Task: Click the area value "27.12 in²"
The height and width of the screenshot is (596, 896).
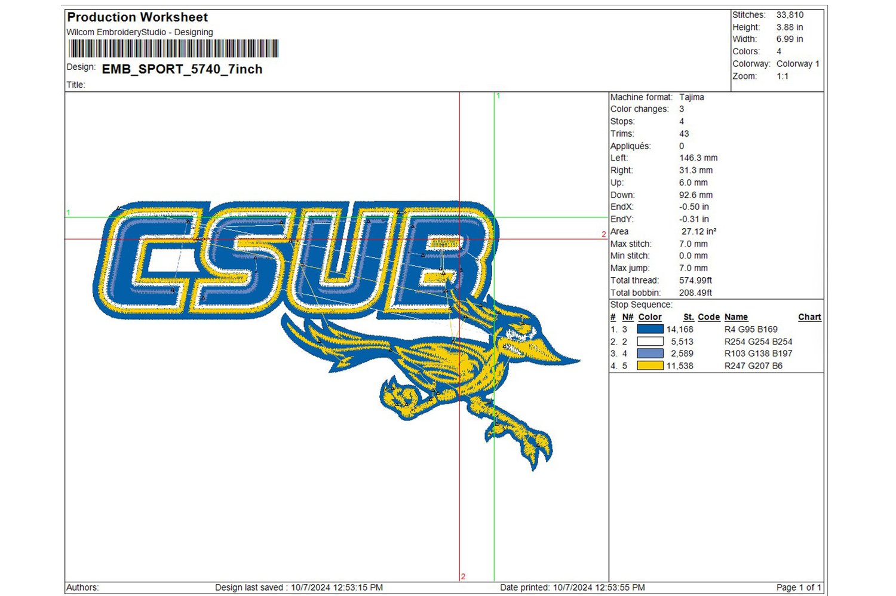Action: tap(699, 232)
